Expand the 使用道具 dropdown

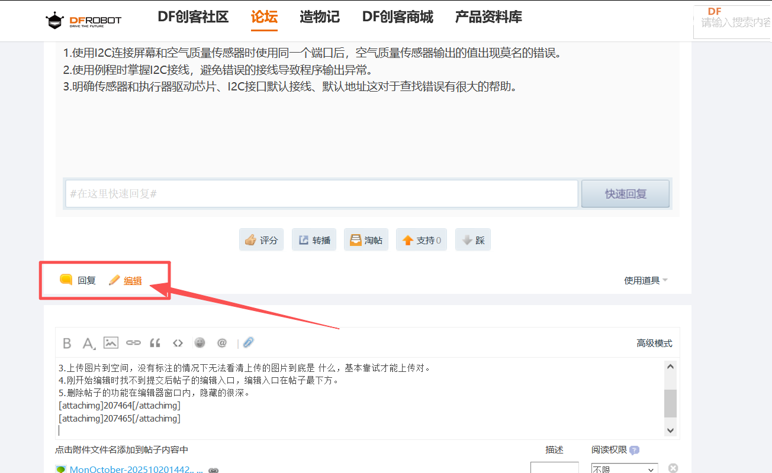tap(646, 280)
